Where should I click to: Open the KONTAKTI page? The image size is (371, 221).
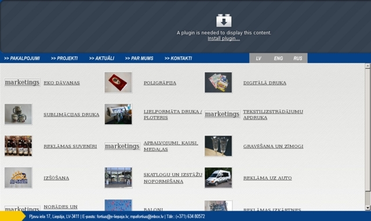click(178, 58)
